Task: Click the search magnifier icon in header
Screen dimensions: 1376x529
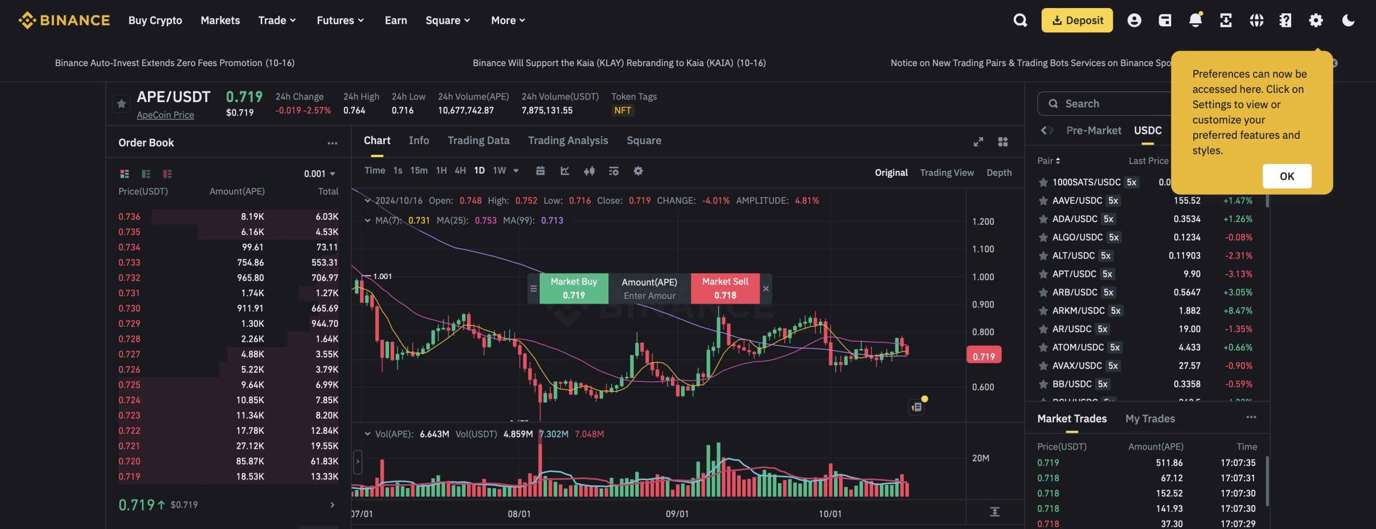Action: click(1020, 20)
